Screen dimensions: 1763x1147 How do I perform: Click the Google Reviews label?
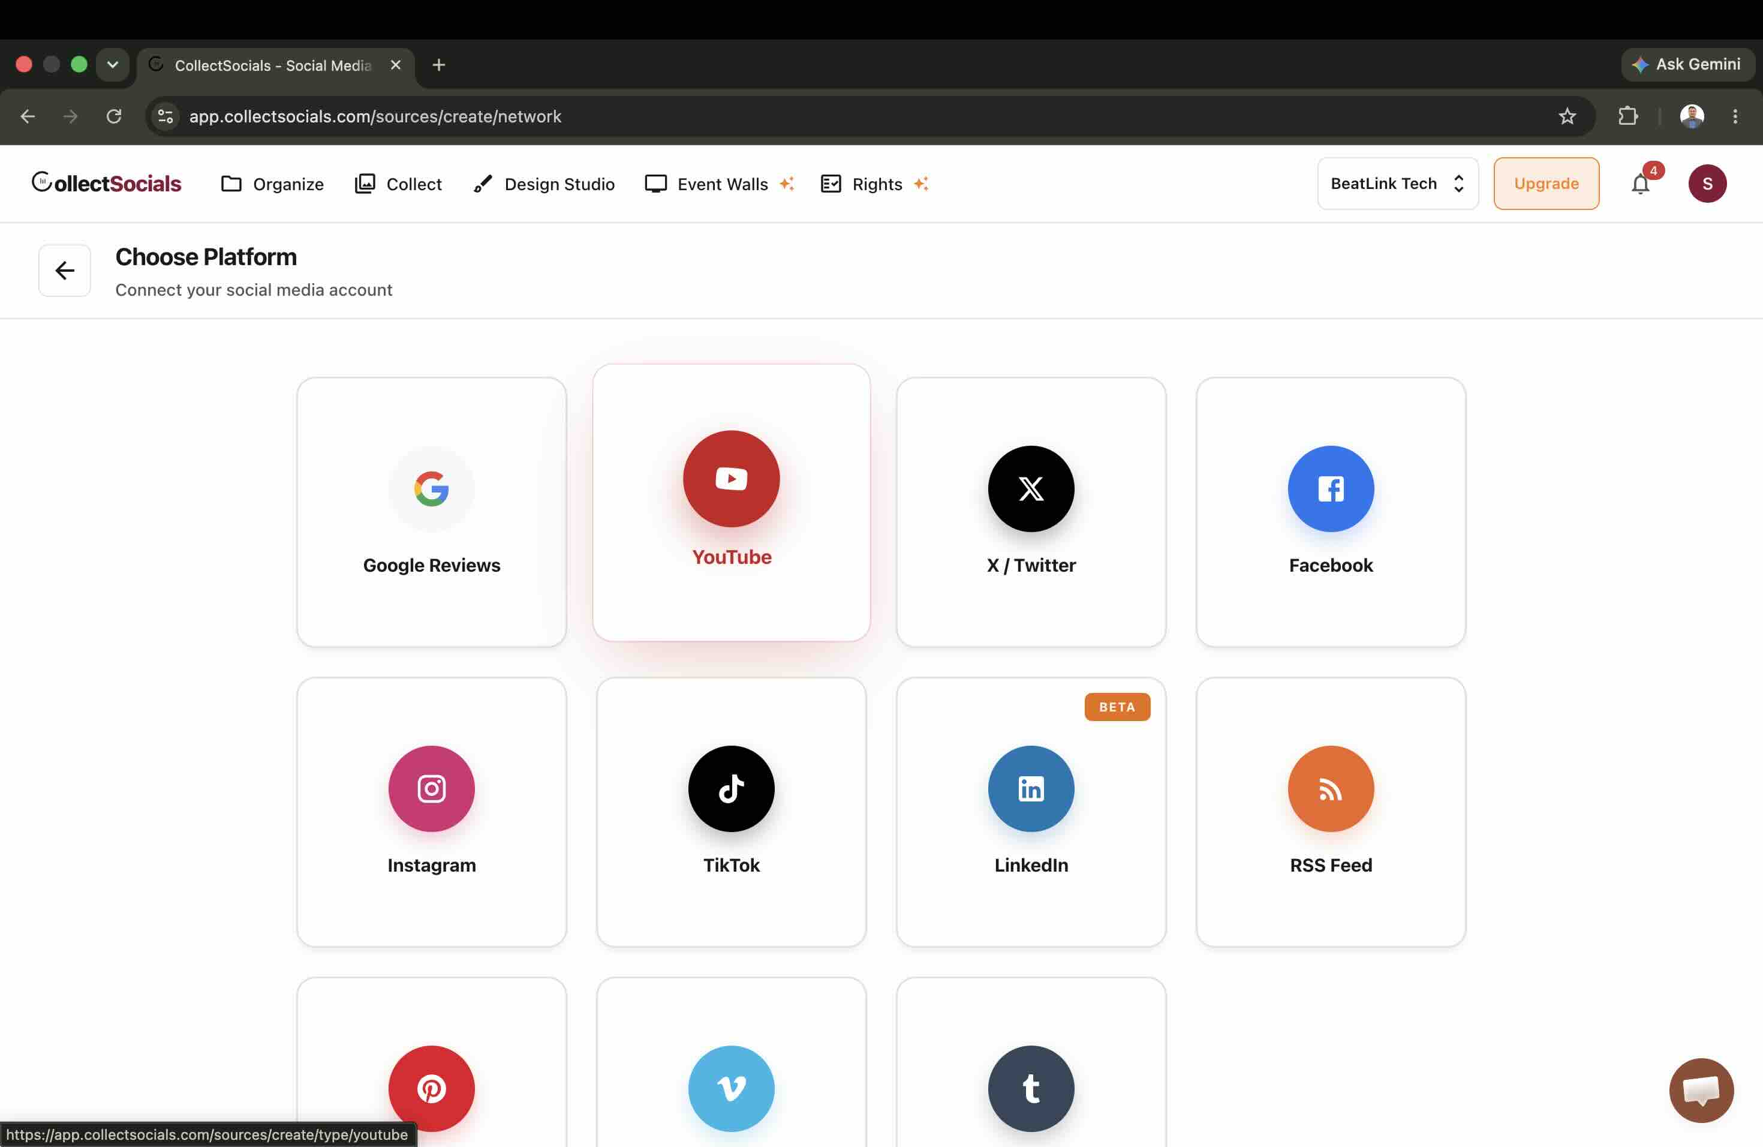click(431, 565)
